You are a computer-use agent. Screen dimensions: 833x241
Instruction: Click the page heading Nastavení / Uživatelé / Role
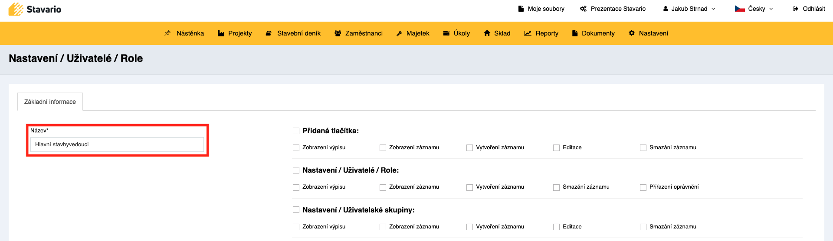tap(76, 58)
